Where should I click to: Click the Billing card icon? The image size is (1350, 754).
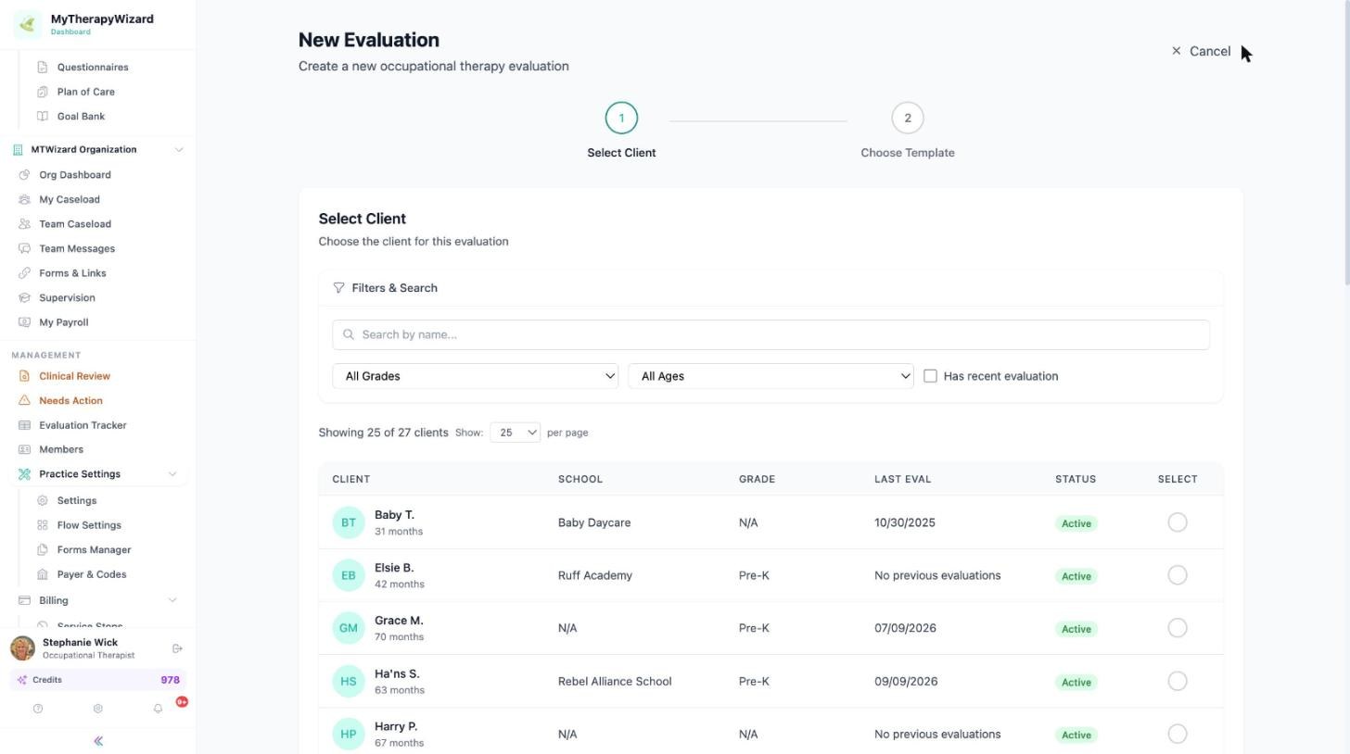[x=24, y=601]
